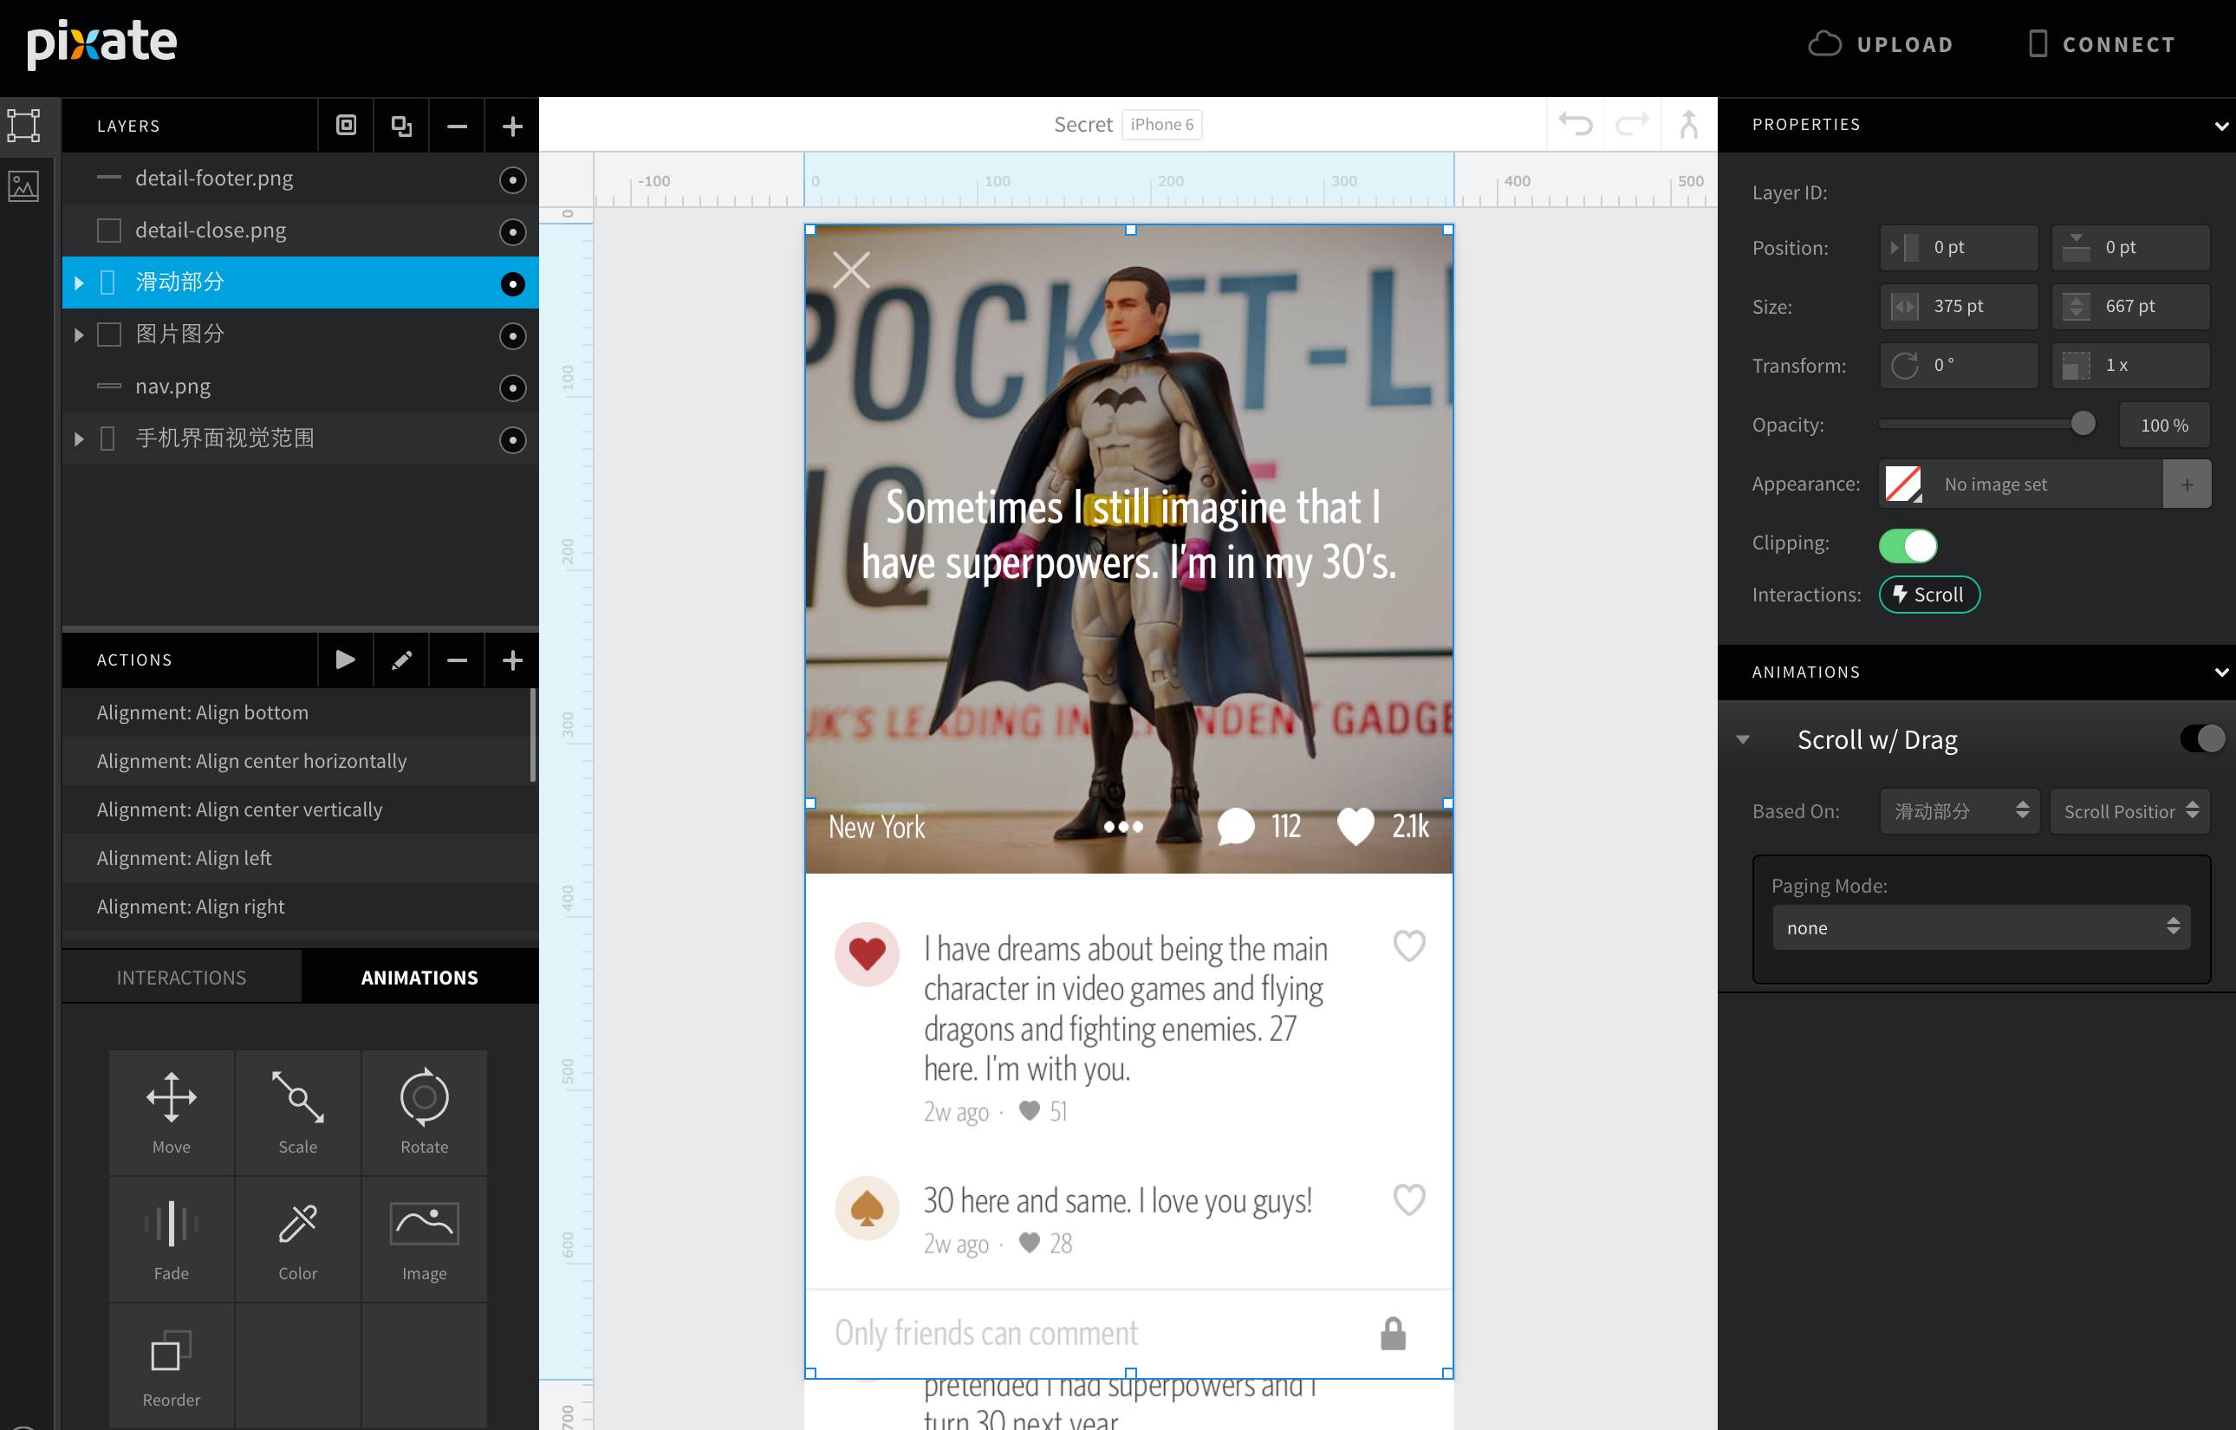
Task: Expand the 手机界面视觉范围 layer group
Action: [x=79, y=439]
